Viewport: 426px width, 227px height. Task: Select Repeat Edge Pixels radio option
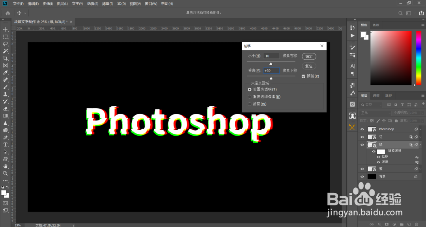coord(249,97)
